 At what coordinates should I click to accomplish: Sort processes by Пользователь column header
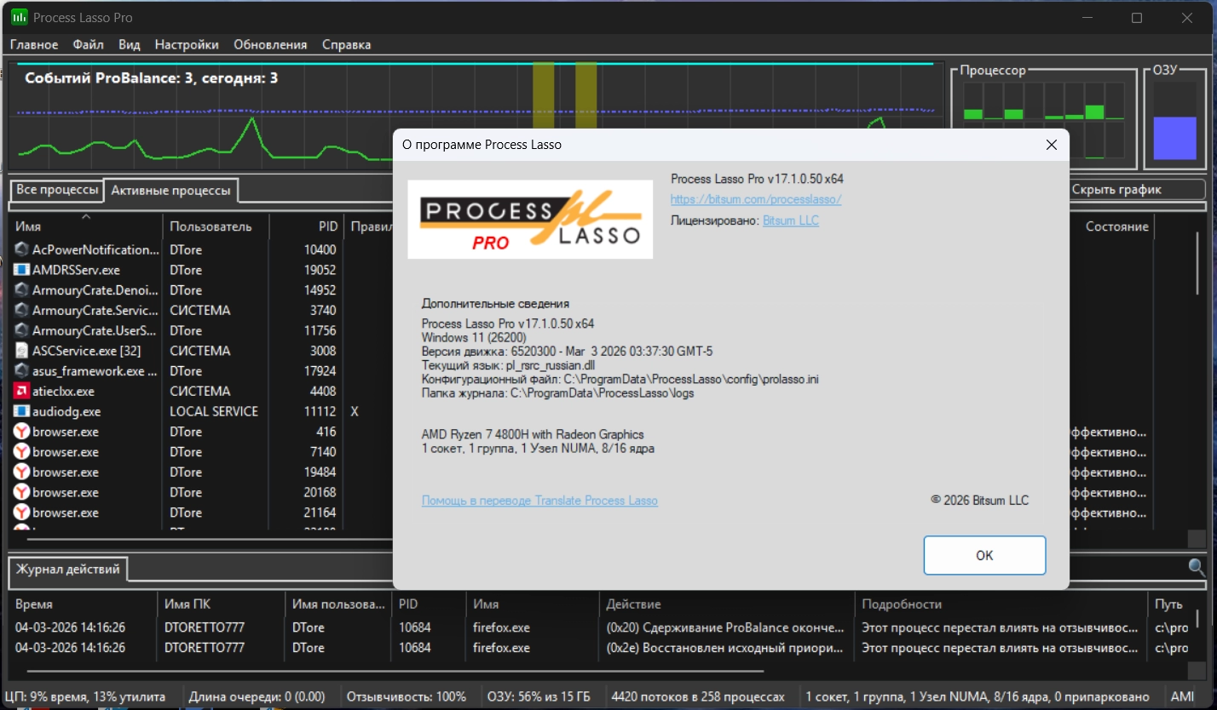click(x=216, y=226)
